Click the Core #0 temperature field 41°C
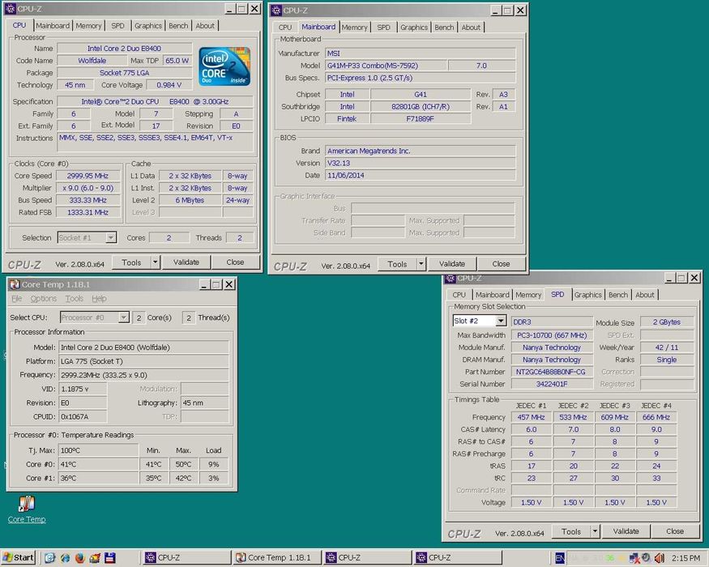Screen dimensions: 709x567 98,464
